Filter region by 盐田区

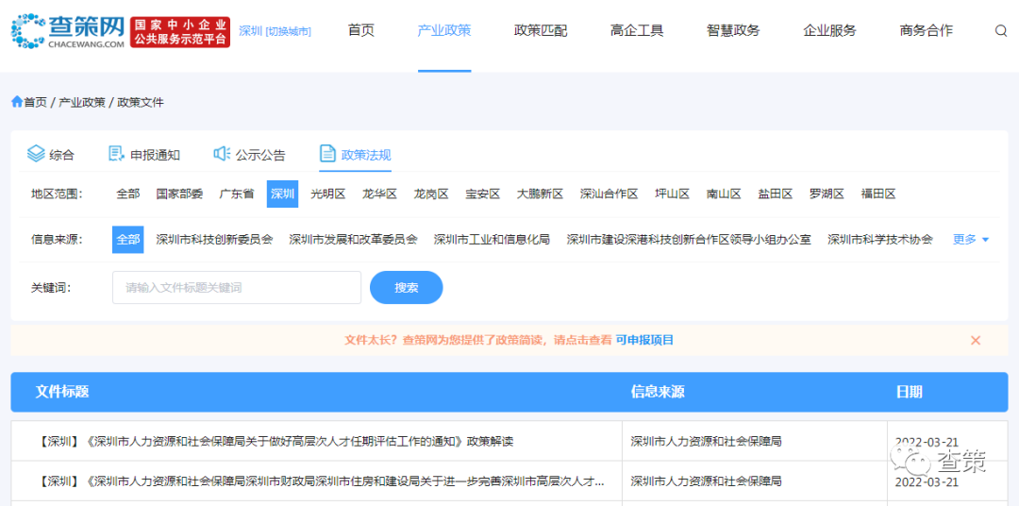tap(776, 194)
